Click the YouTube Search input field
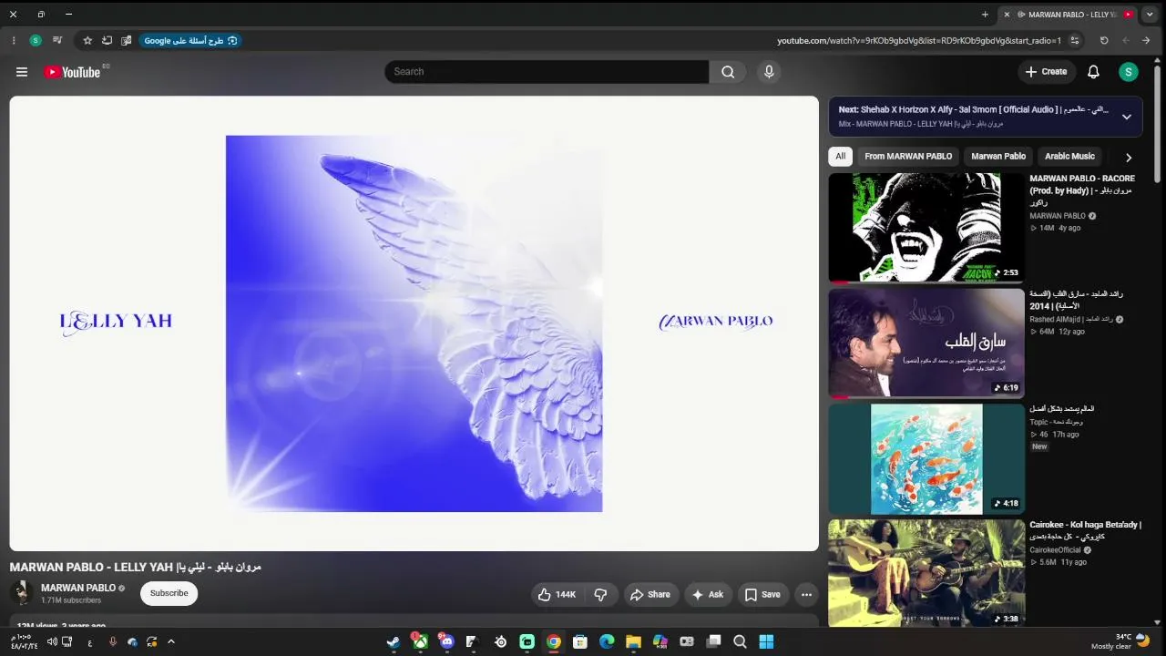1166x656 pixels. [x=547, y=72]
